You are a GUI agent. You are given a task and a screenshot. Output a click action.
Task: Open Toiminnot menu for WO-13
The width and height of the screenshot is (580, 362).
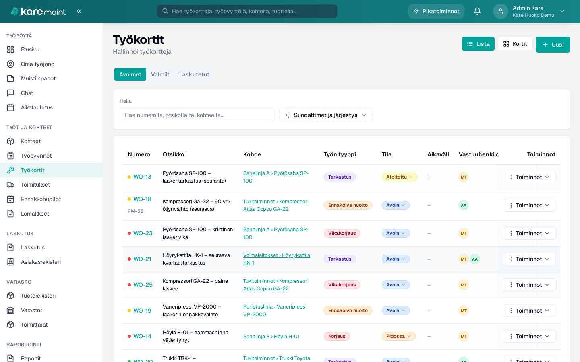tap(529, 177)
